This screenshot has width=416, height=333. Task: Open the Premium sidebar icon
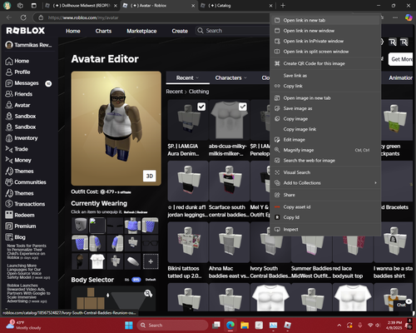coord(9,226)
